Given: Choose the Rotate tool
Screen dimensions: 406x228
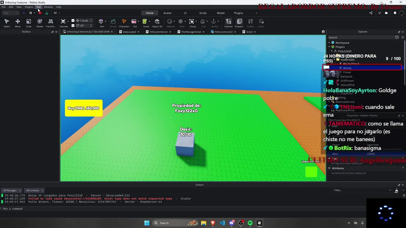Looking at the screenshot, I should (x=40, y=23).
